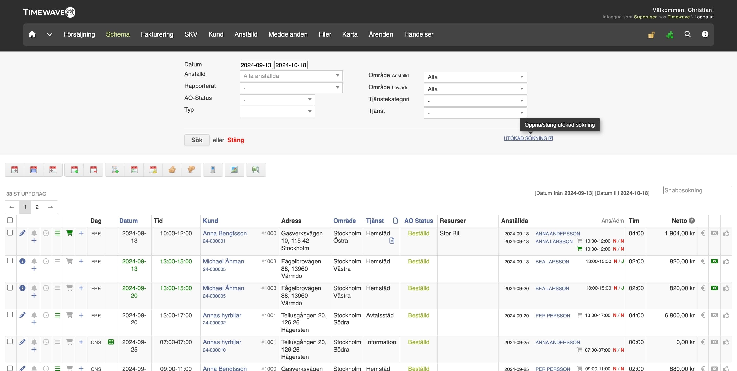
Task: Open the Område Lev.adr. dropdown
Action: [475, 89]
